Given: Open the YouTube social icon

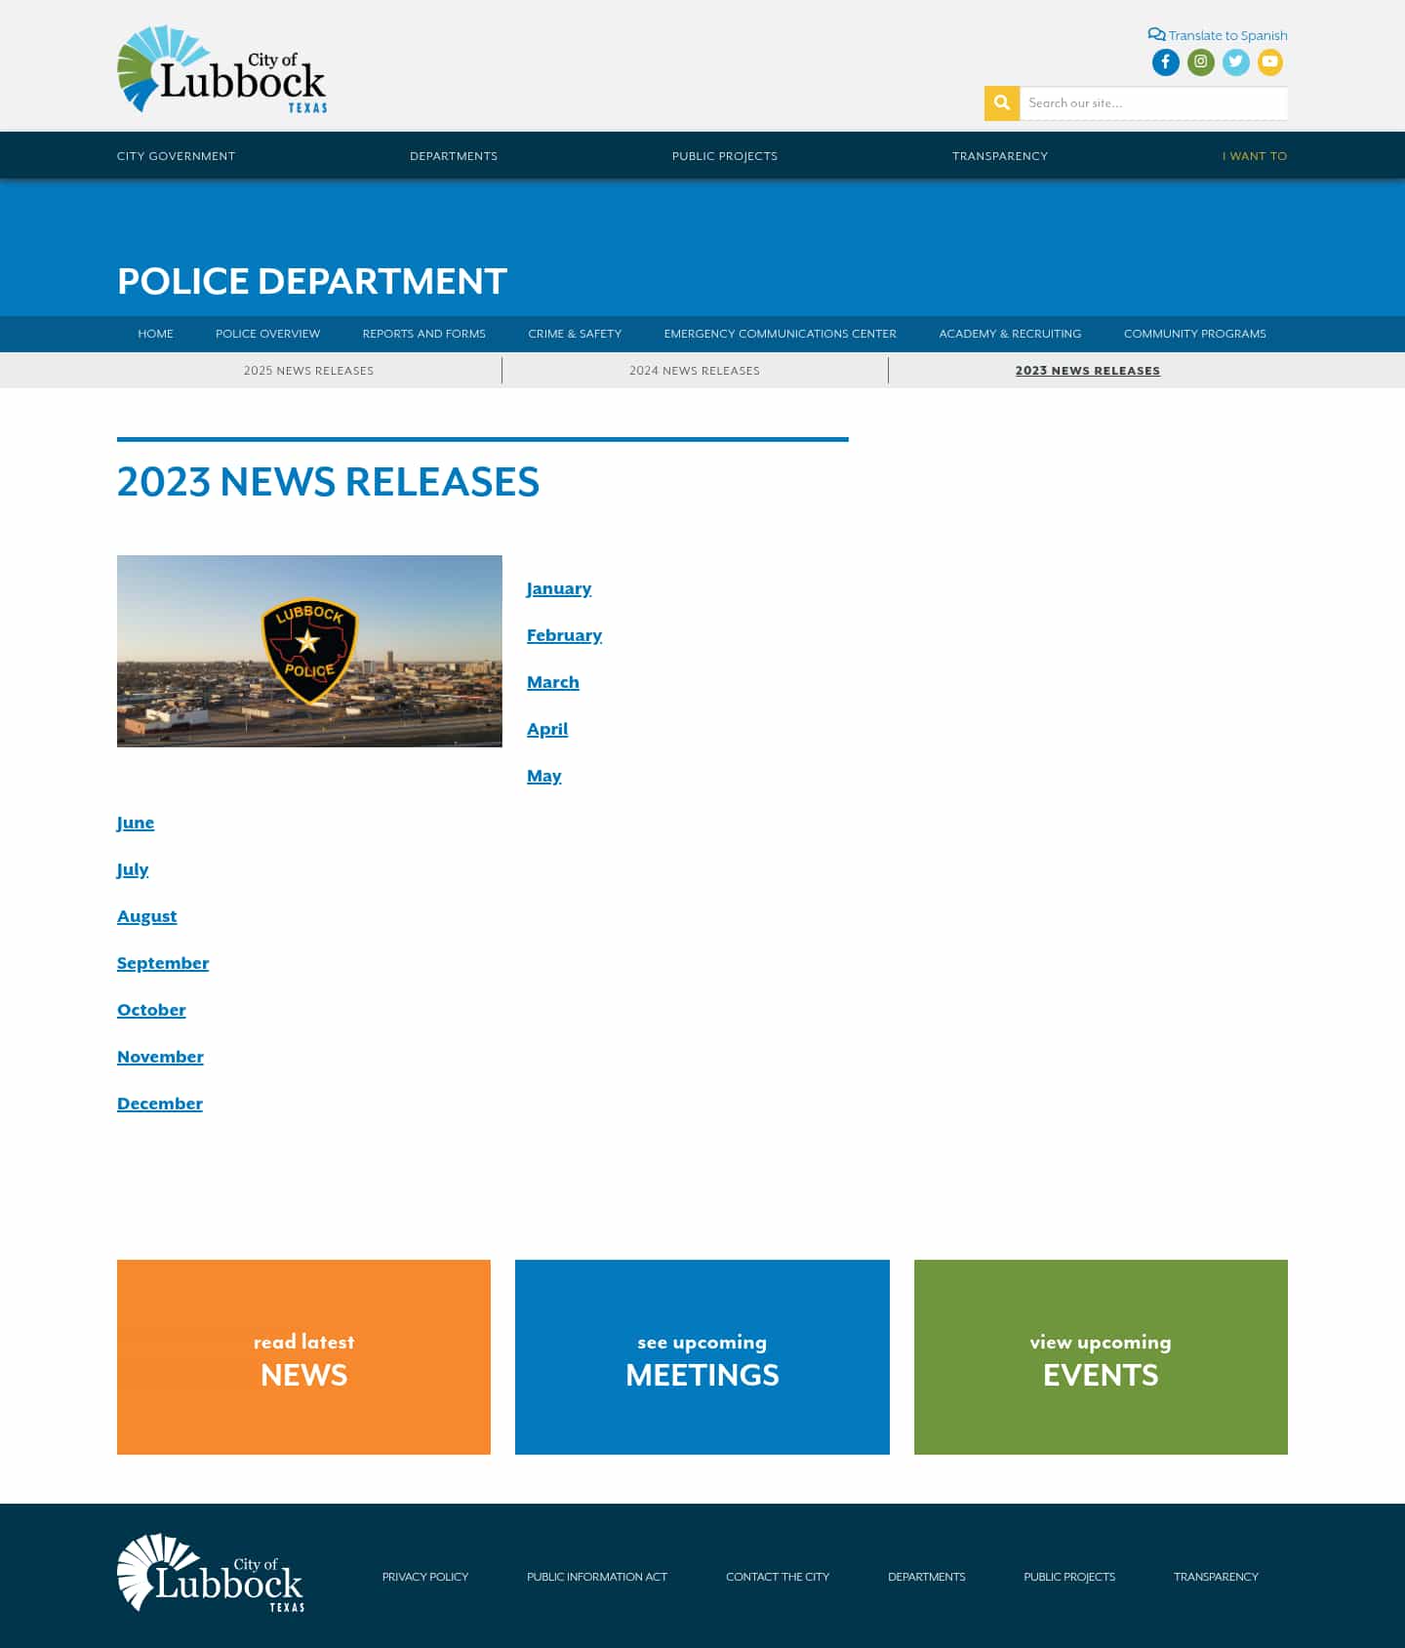Looking at the screenshot, I should pos(1270,62).
